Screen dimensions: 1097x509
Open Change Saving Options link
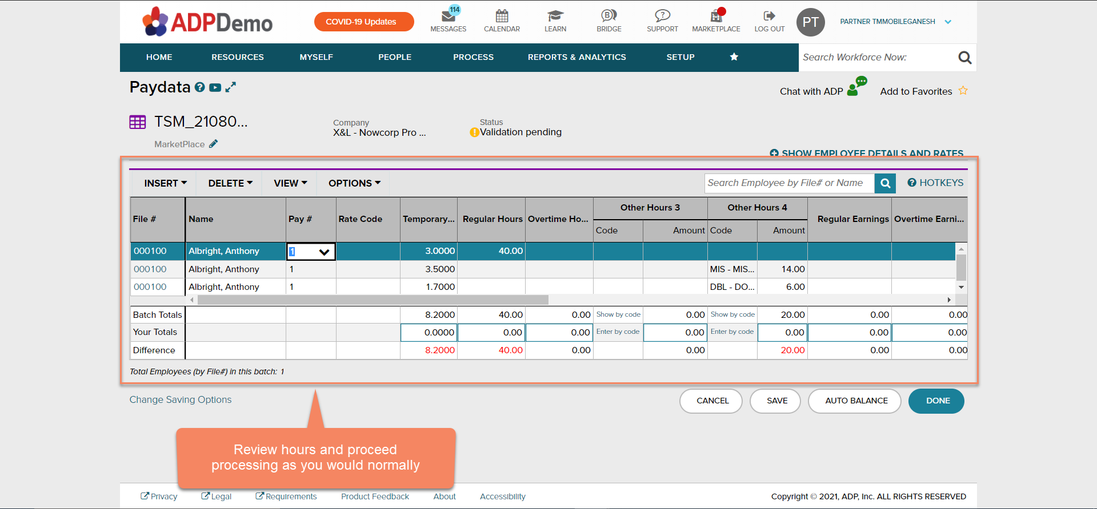[181, 399]
